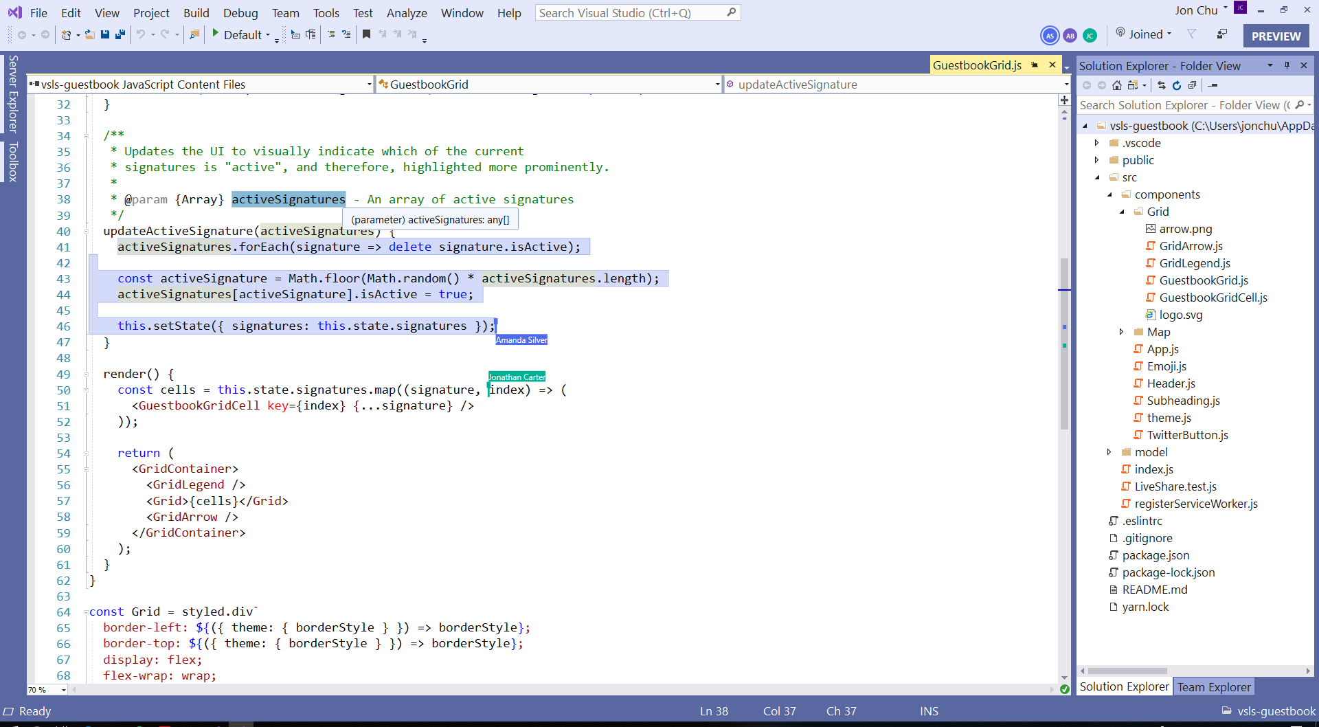Switch to the Team Explorer tab

1214,687
